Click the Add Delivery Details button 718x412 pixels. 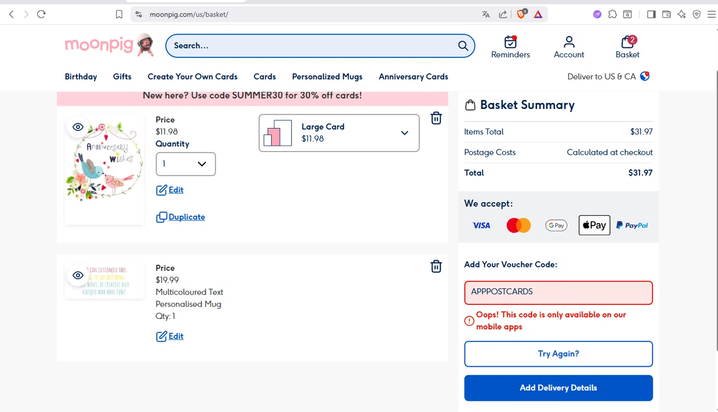click(558, 388)
